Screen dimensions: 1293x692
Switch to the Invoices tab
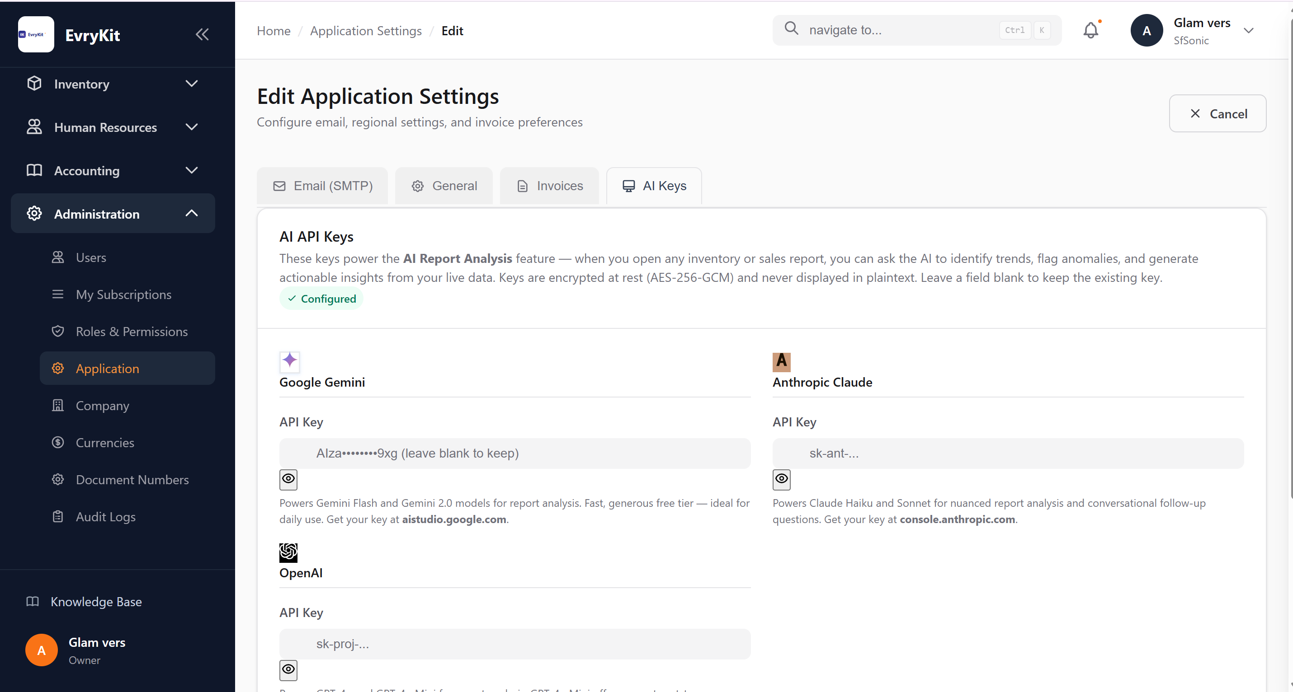tap(549, 186)
